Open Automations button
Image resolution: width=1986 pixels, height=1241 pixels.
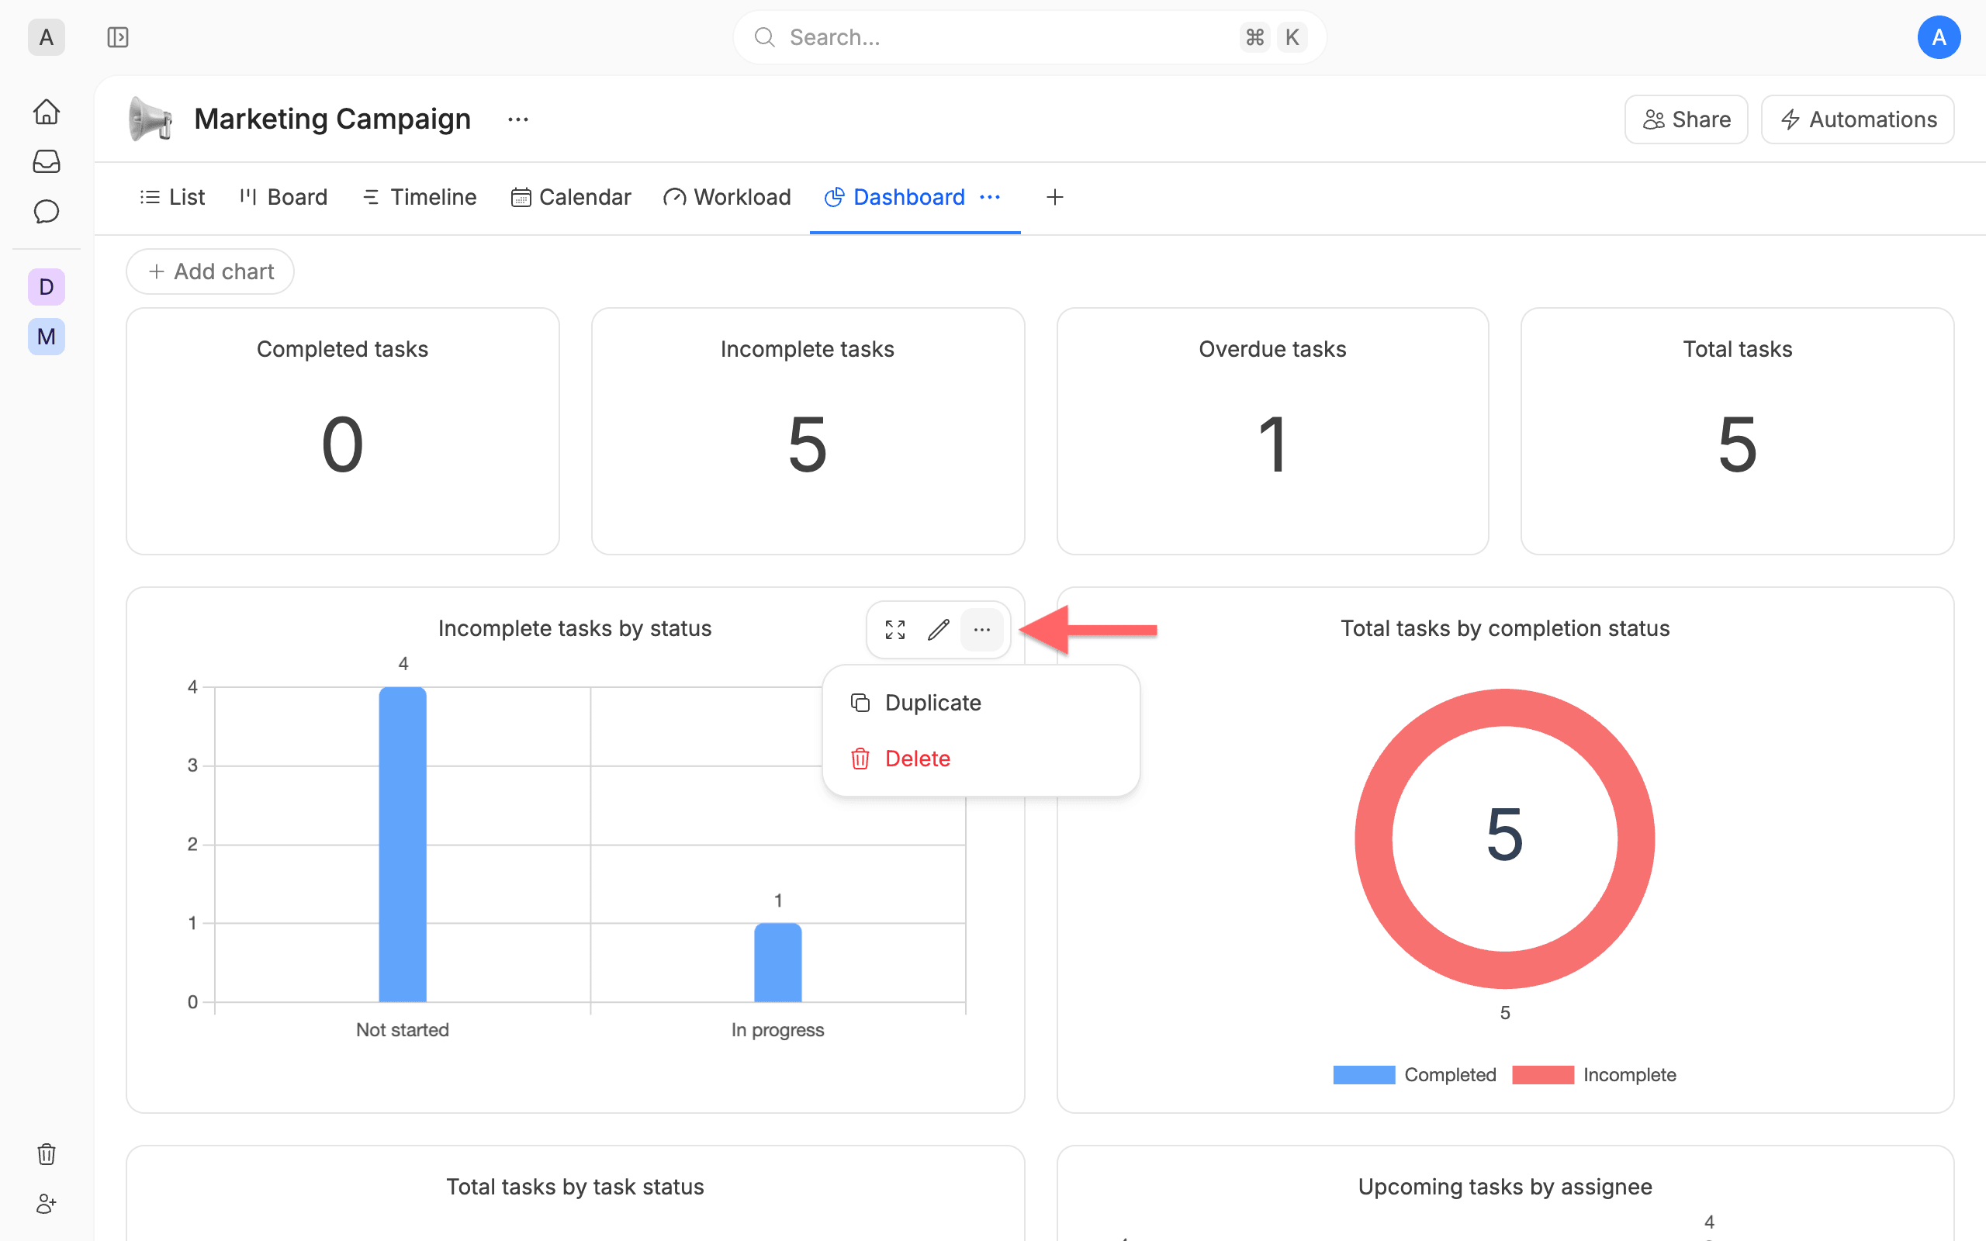pos(1857,119)
